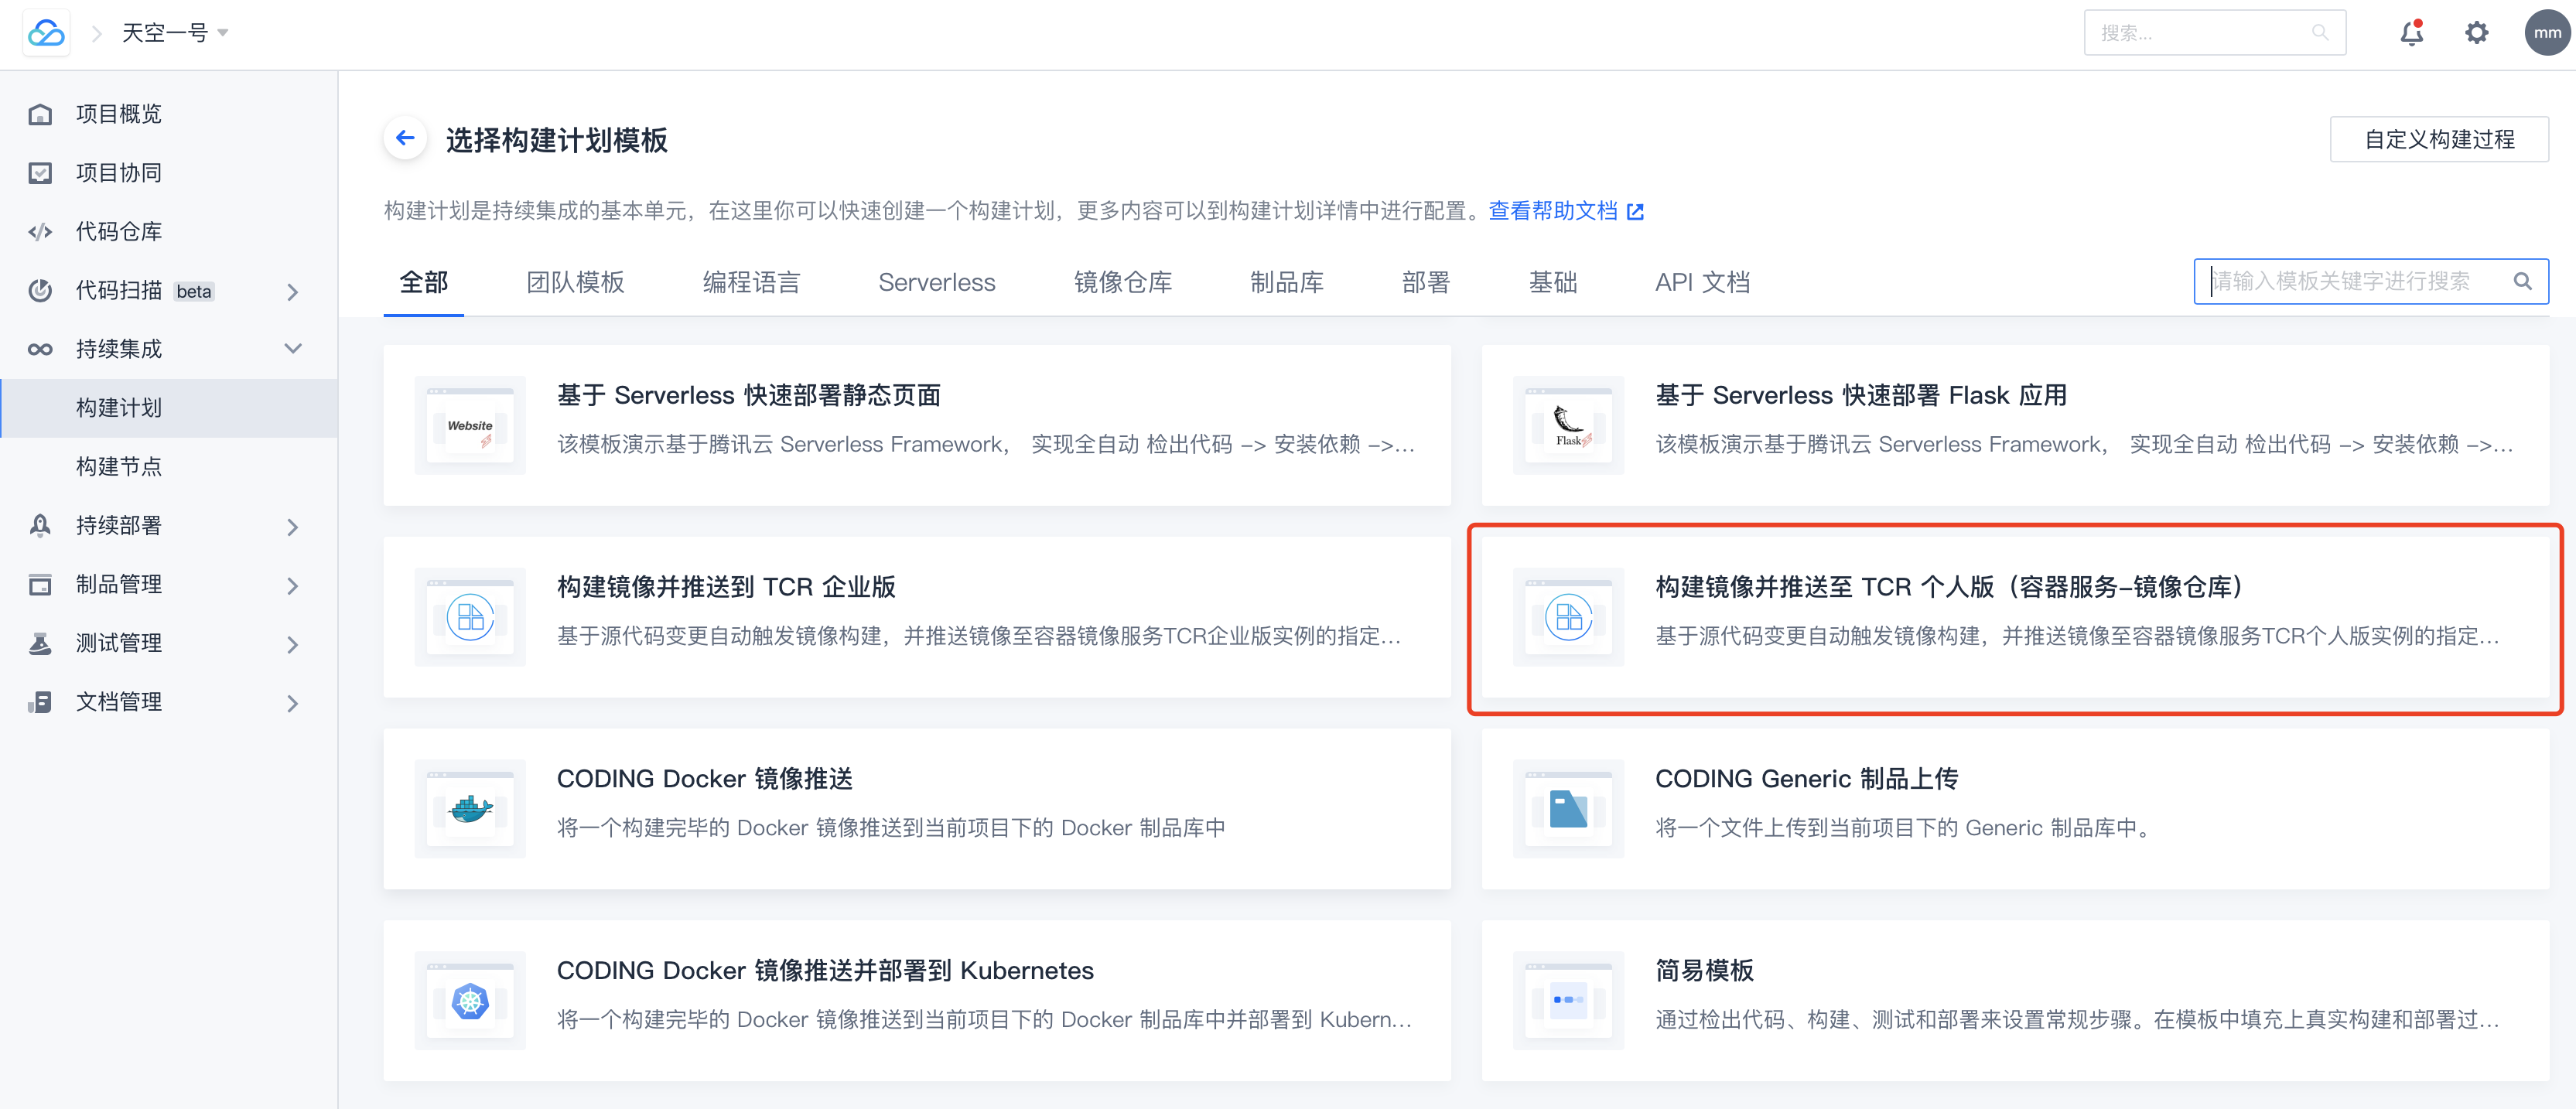Click the TCR 企业版 template icon
Screen dimensions: 2576x1109
click(470, 617)
